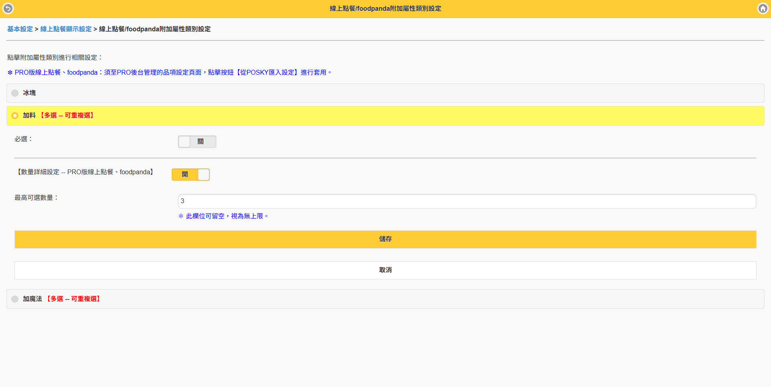Click the 必選 field label
Viewport: 771px width, 387px height.
(23, 139)
